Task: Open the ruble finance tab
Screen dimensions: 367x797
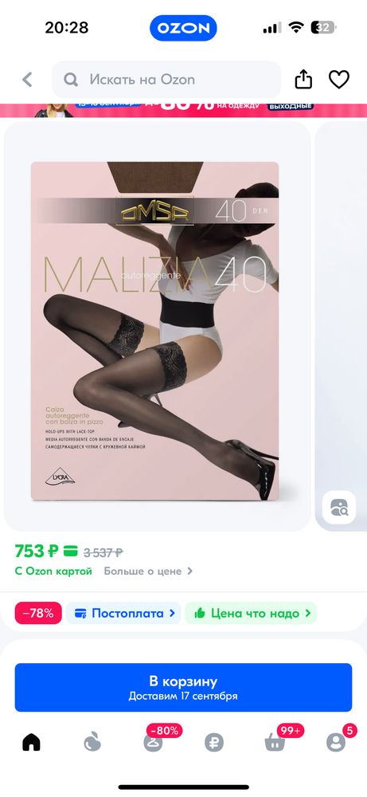Action: [x=213, y=743]
